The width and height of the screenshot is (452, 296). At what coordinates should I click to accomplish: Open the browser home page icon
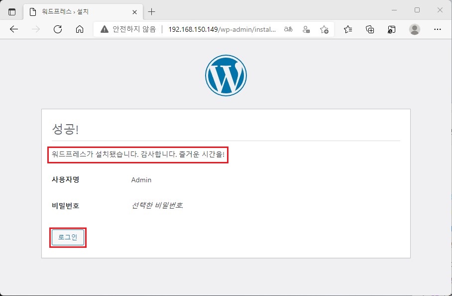point(80,29)
